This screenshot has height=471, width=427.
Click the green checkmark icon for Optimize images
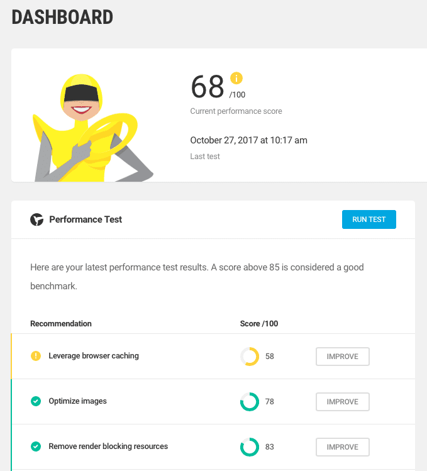tap(36, 401)
